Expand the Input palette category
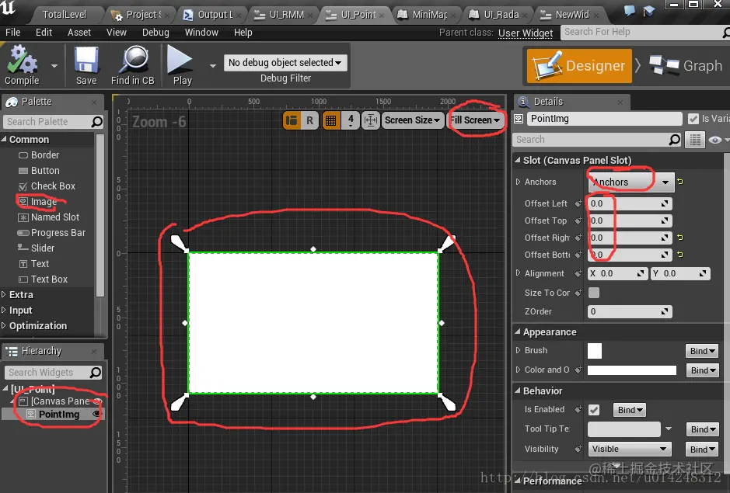 [4, 311]
